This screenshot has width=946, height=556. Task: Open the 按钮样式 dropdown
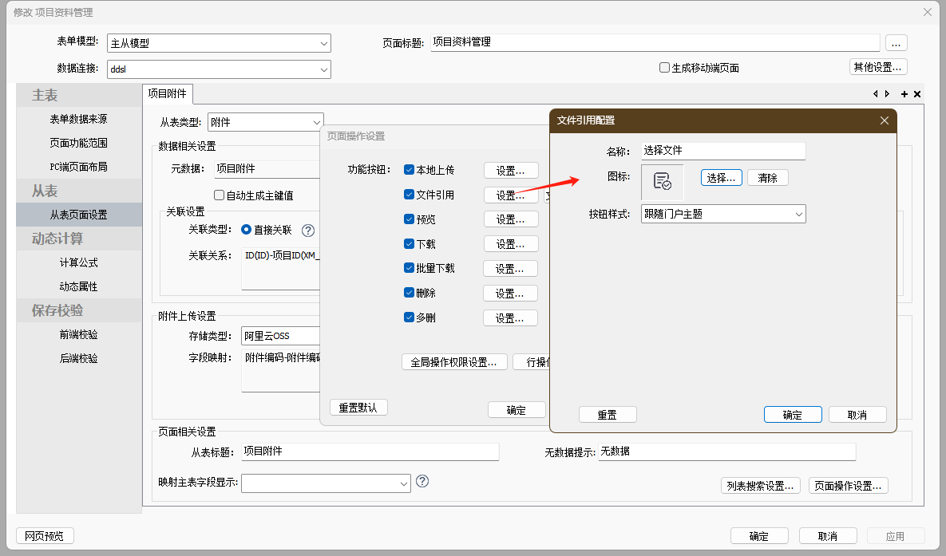[723, 214]
